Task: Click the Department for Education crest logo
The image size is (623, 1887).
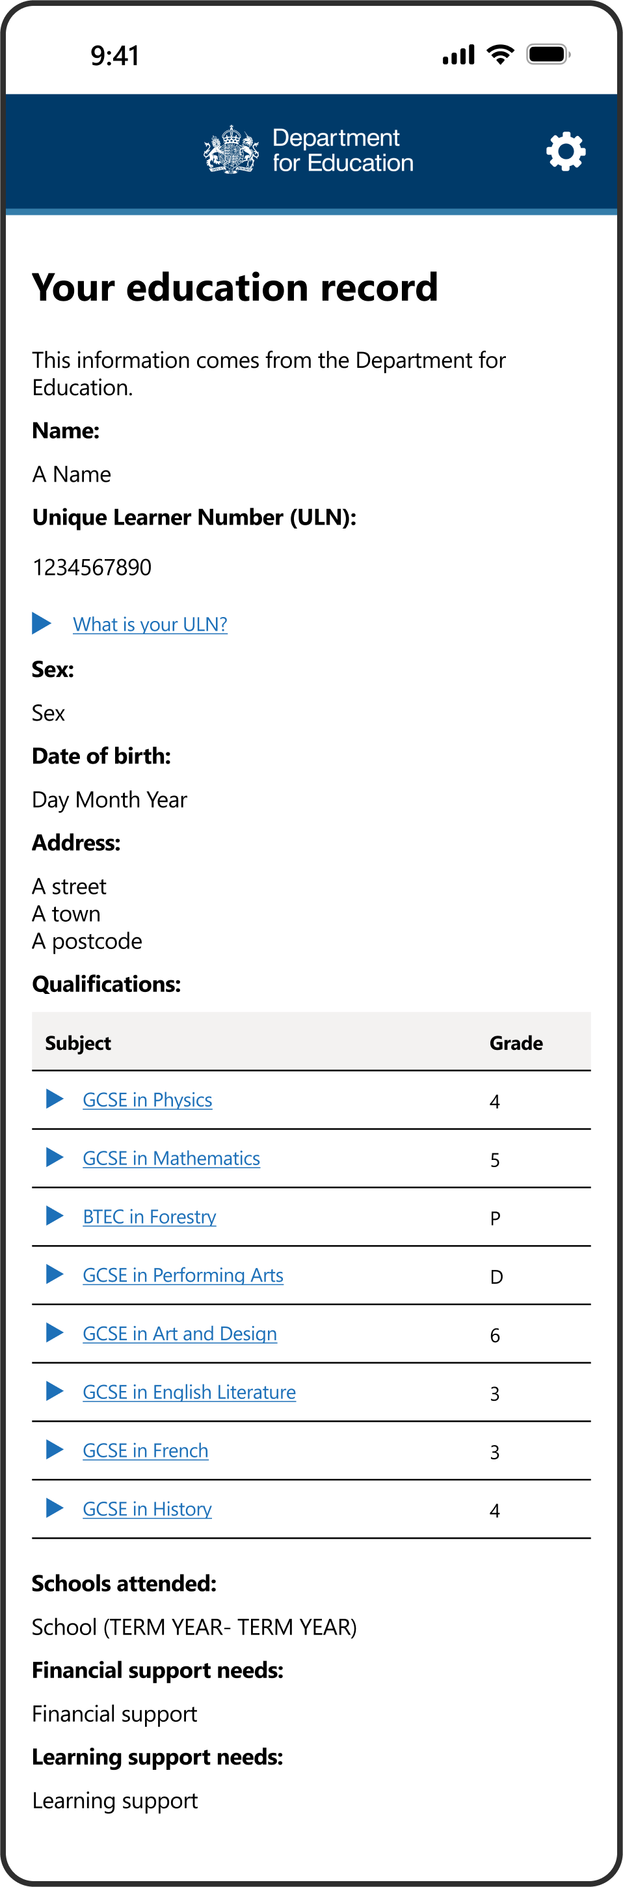Action: point(232,150)
